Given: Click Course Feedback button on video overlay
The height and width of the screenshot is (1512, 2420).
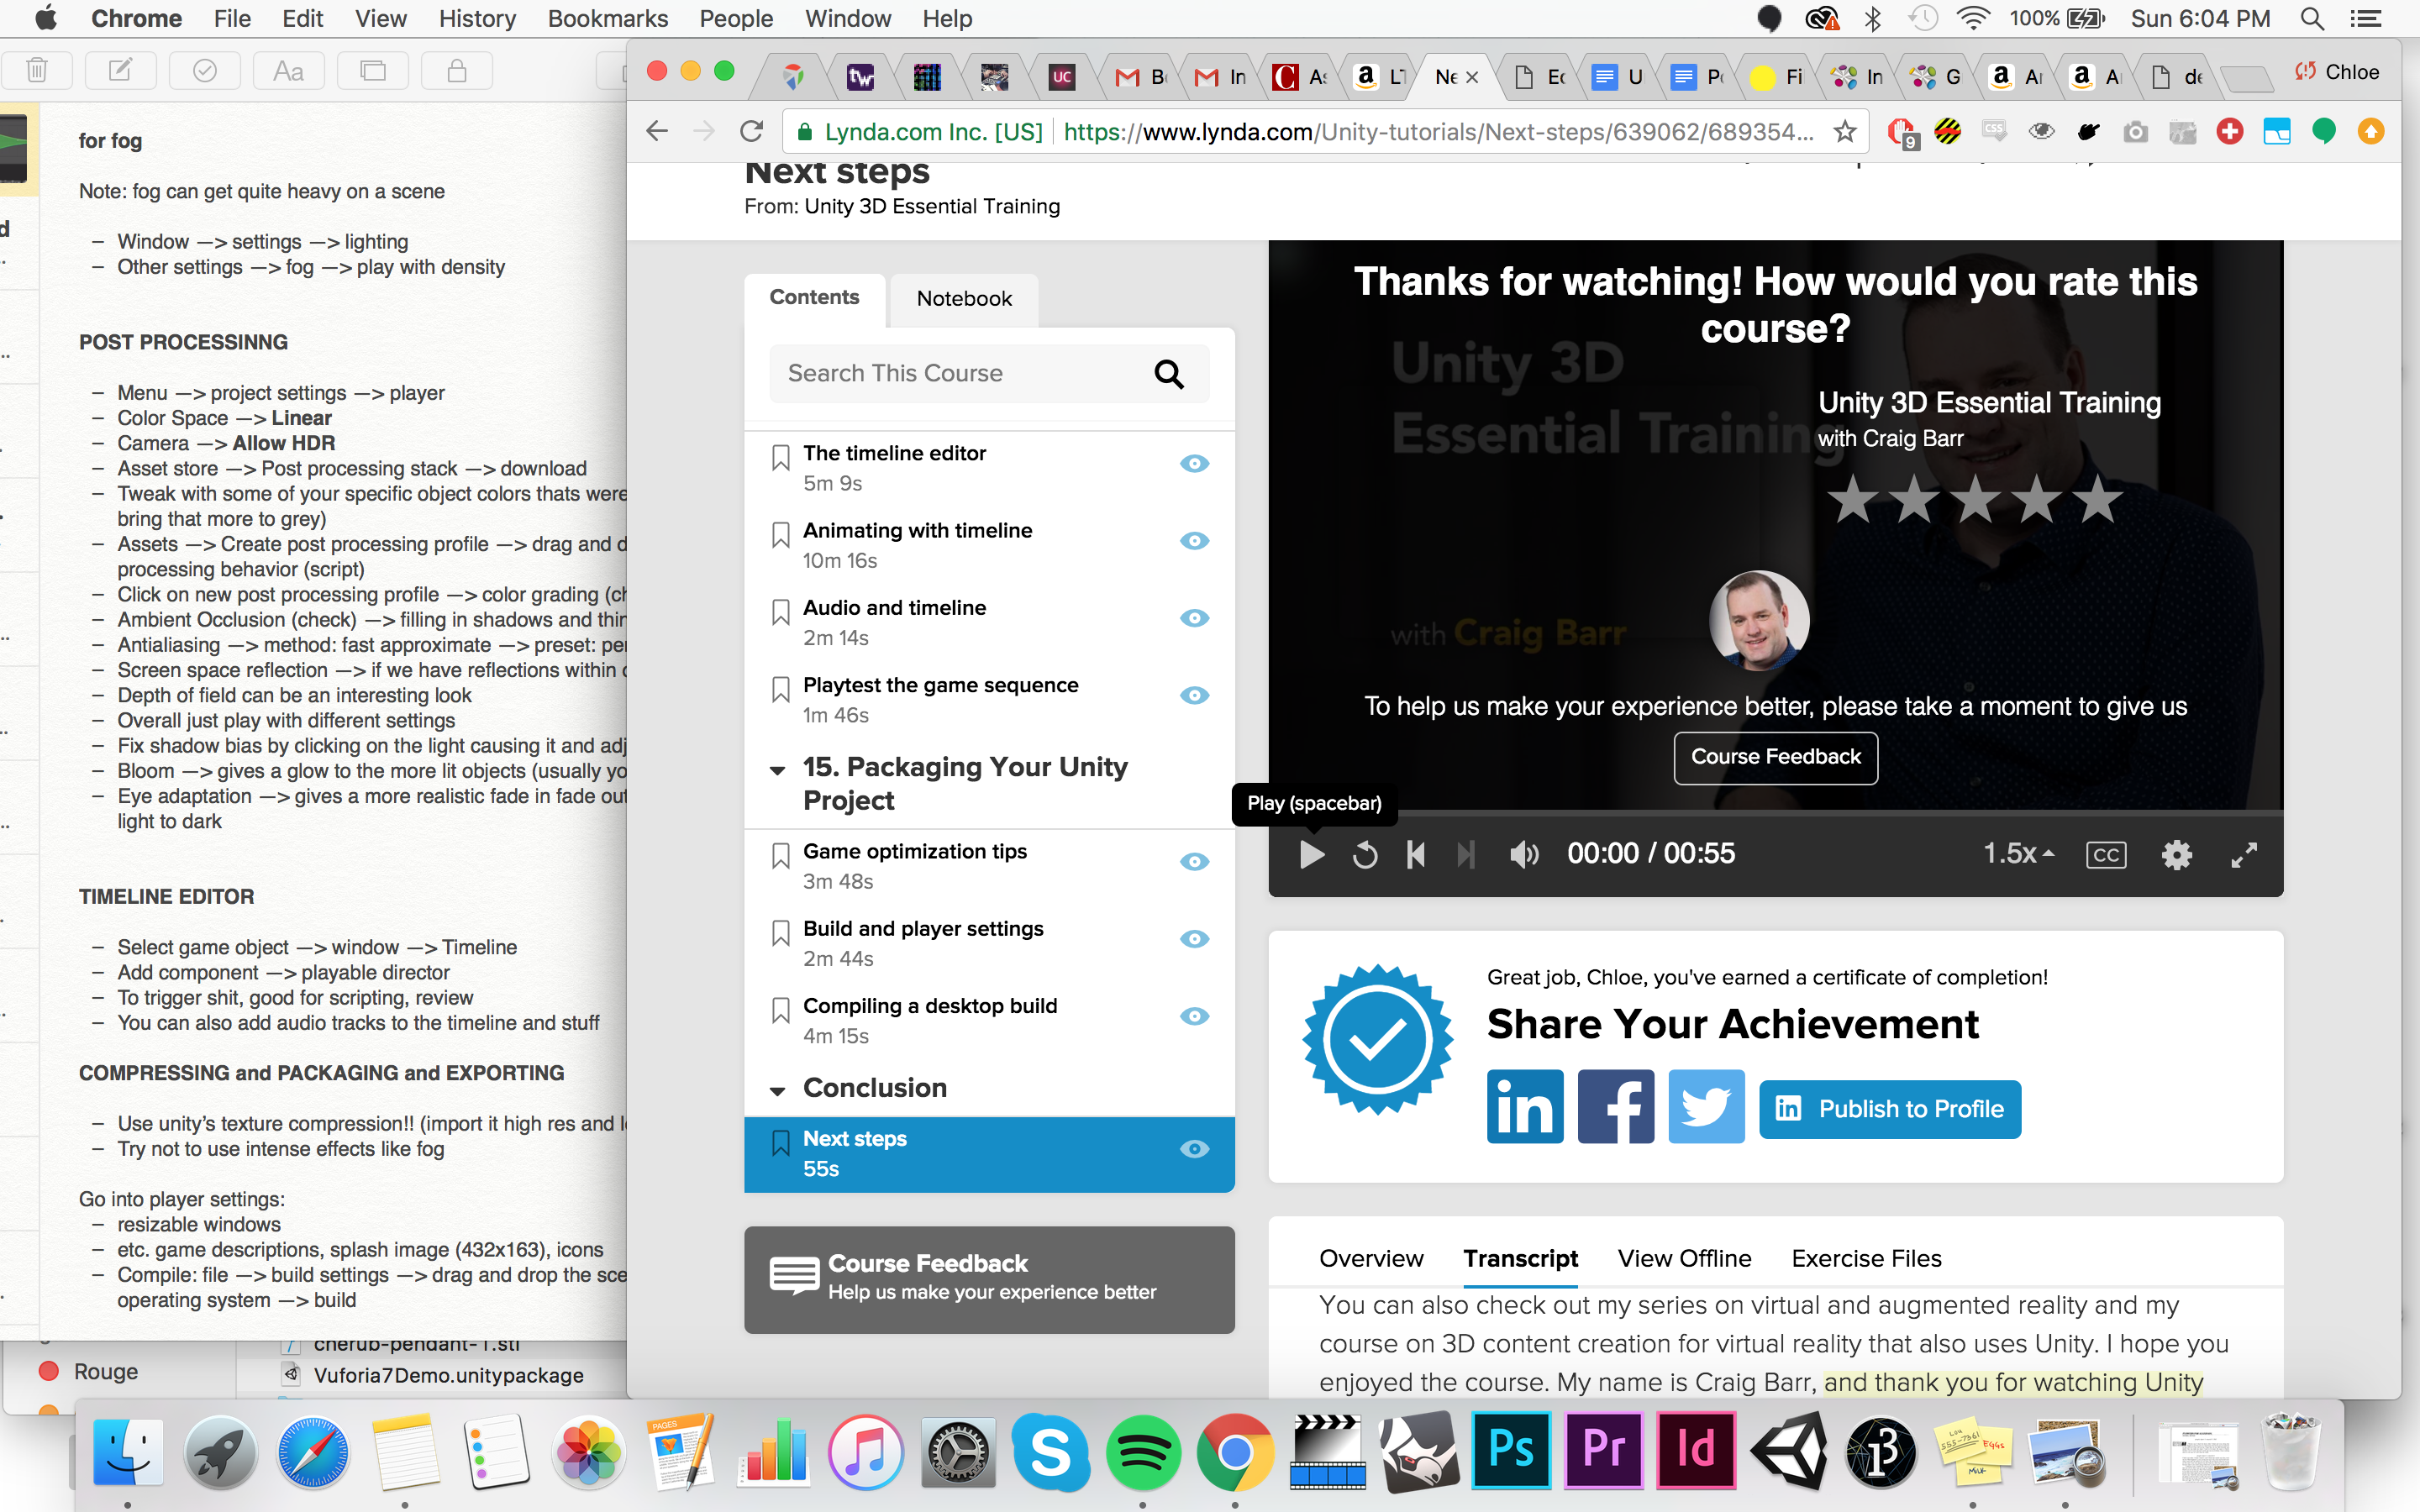Looking at the screenshot, I should point(1776,757).
